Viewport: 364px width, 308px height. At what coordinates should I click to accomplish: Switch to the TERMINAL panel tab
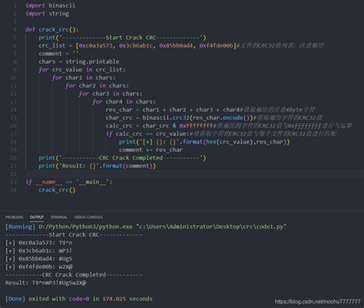(x=59, y=217)
